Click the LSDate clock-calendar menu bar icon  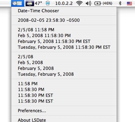18,3
